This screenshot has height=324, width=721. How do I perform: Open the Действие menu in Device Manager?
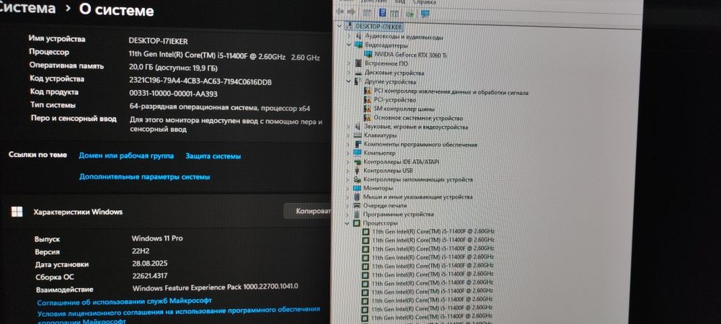tap(375, 1)
